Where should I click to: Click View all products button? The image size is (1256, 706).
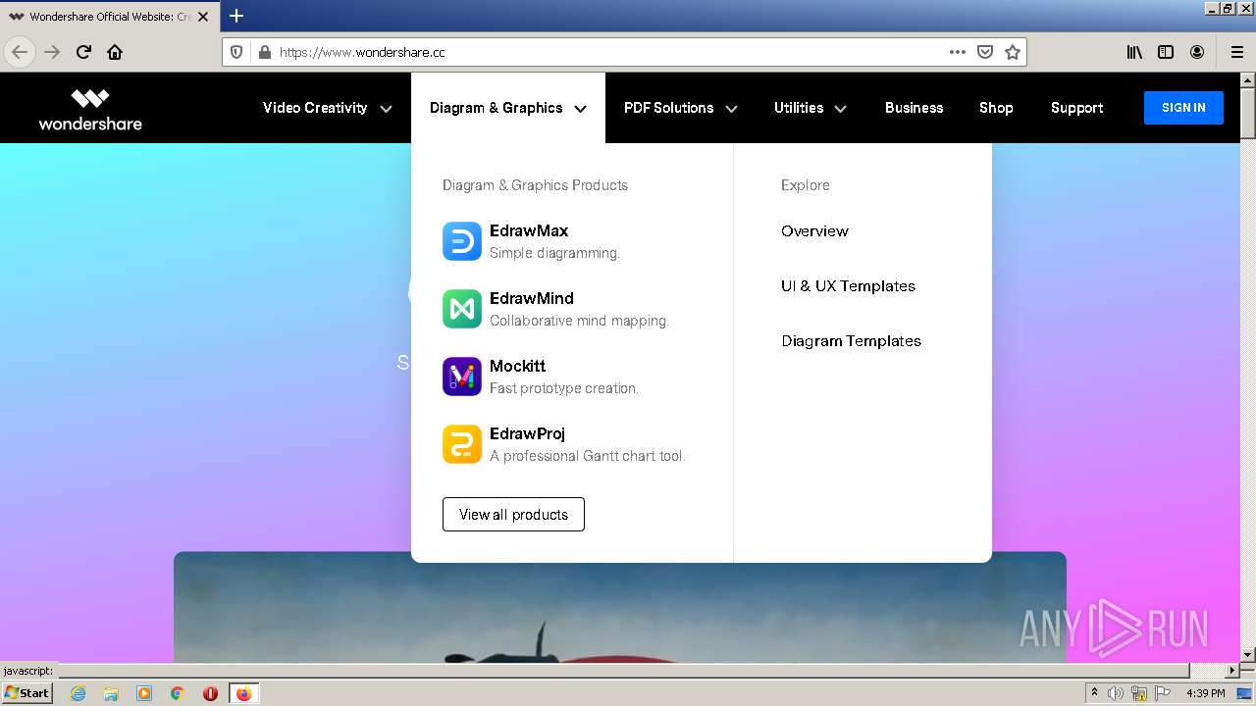(513, 515)
